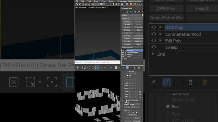218x122 pixels.
Task: Open the File menu
Action: pyautogui.click(x=77, y=1)
